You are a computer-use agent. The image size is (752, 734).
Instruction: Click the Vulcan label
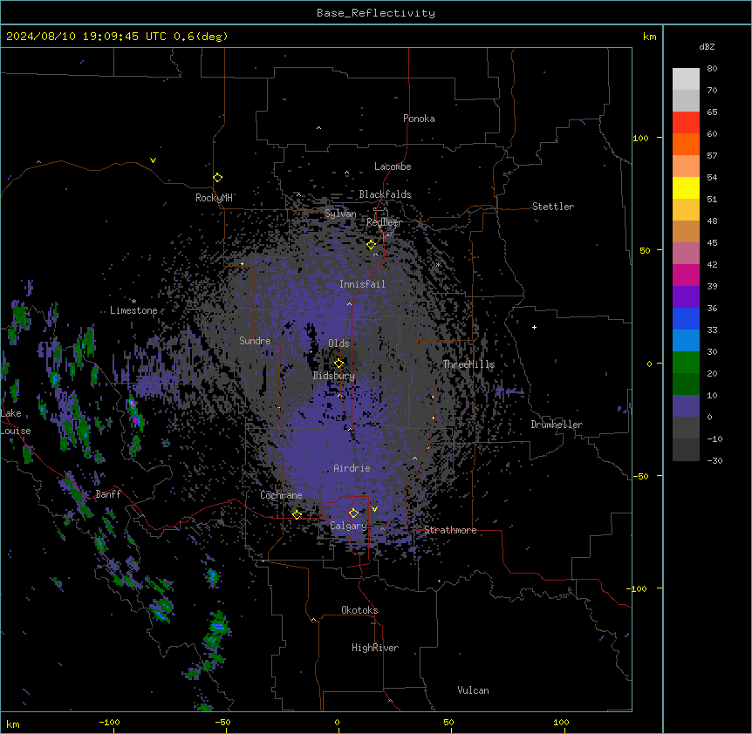tap(474, 690)
